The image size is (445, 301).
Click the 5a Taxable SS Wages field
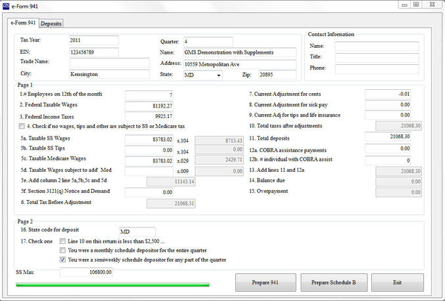click(x=149, y=139)
